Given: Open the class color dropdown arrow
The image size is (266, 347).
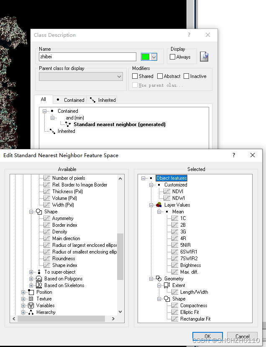Looking at the screenshot, I should point(154,57).
